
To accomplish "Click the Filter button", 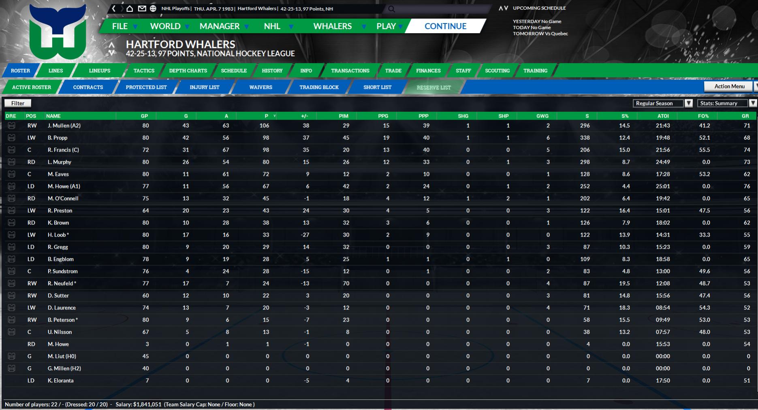I will coord(18,103).
